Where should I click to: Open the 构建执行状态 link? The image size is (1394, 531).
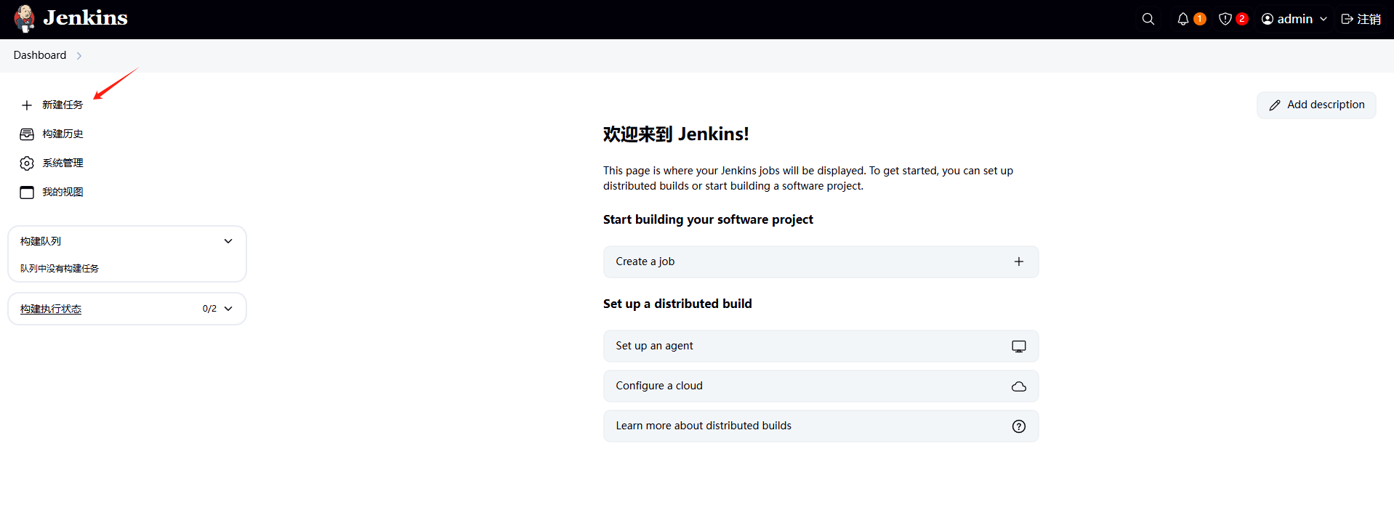pos(51,309)
